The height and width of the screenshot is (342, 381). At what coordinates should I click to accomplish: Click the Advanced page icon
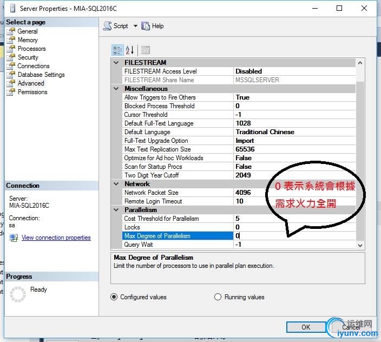point(11,83)
